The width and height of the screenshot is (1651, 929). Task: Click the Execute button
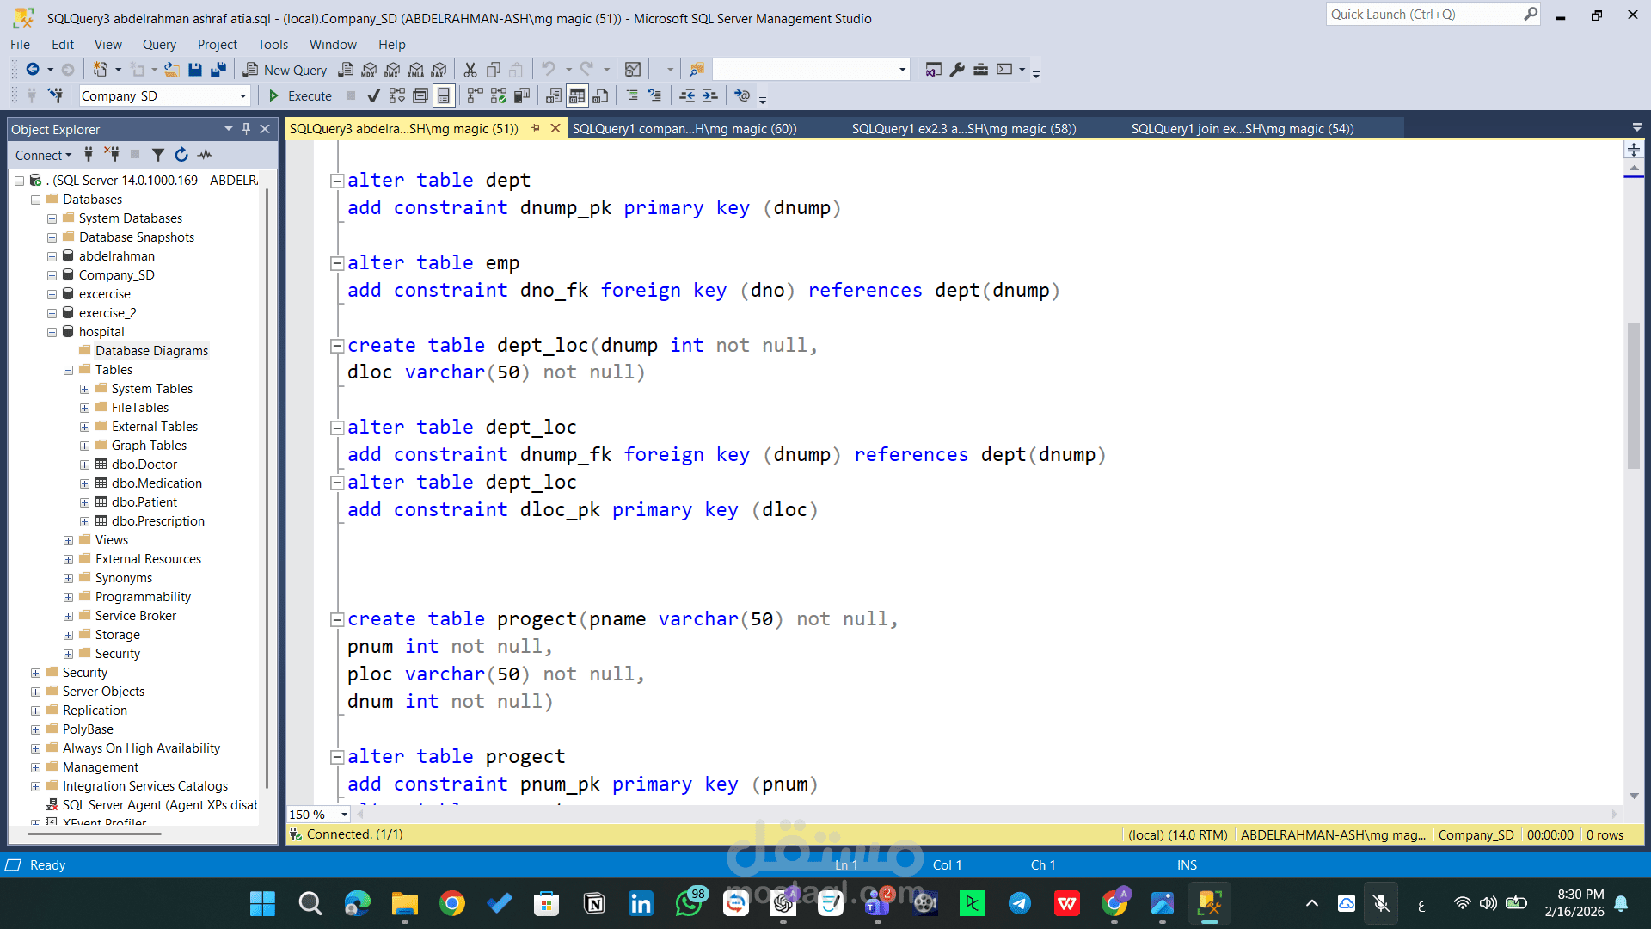point(300,95)
